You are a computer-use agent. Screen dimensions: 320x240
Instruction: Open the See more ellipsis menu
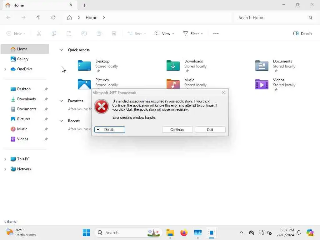216,34
